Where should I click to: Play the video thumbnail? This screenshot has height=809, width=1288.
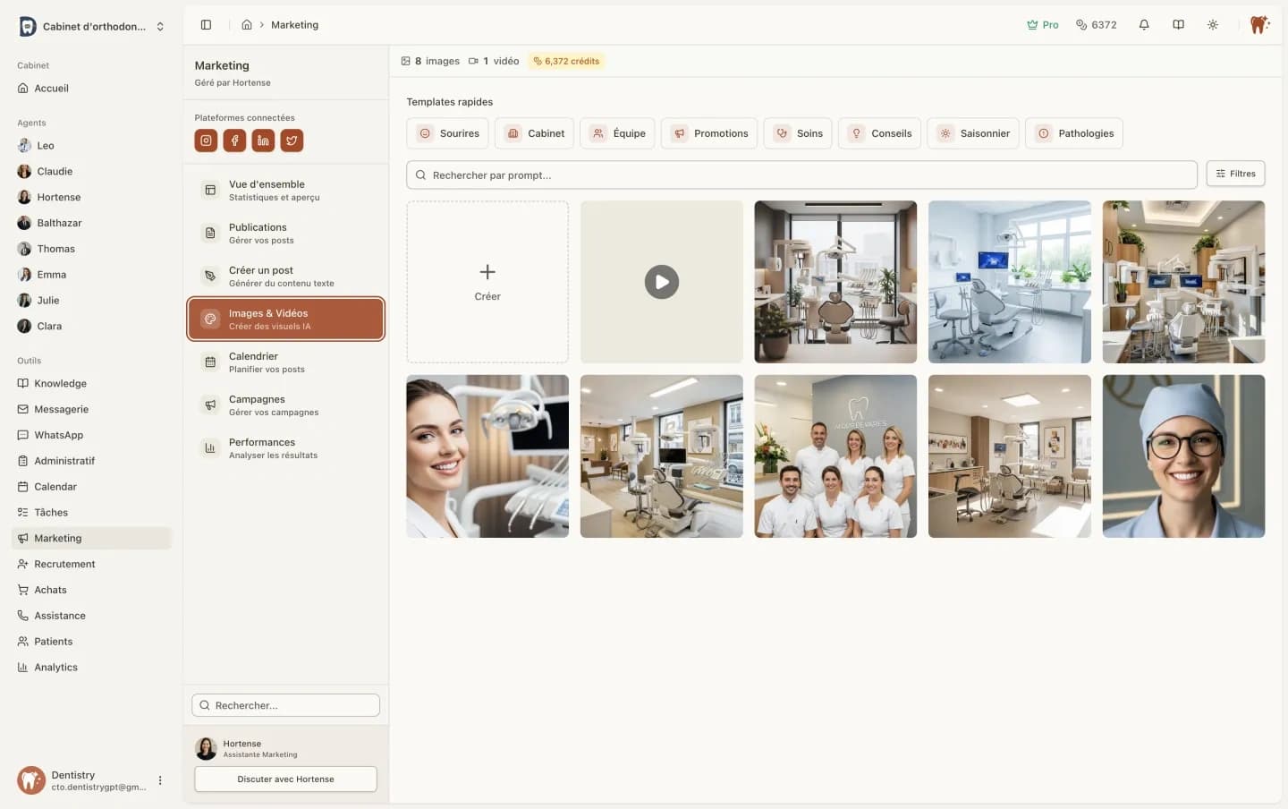click(661, 282)
